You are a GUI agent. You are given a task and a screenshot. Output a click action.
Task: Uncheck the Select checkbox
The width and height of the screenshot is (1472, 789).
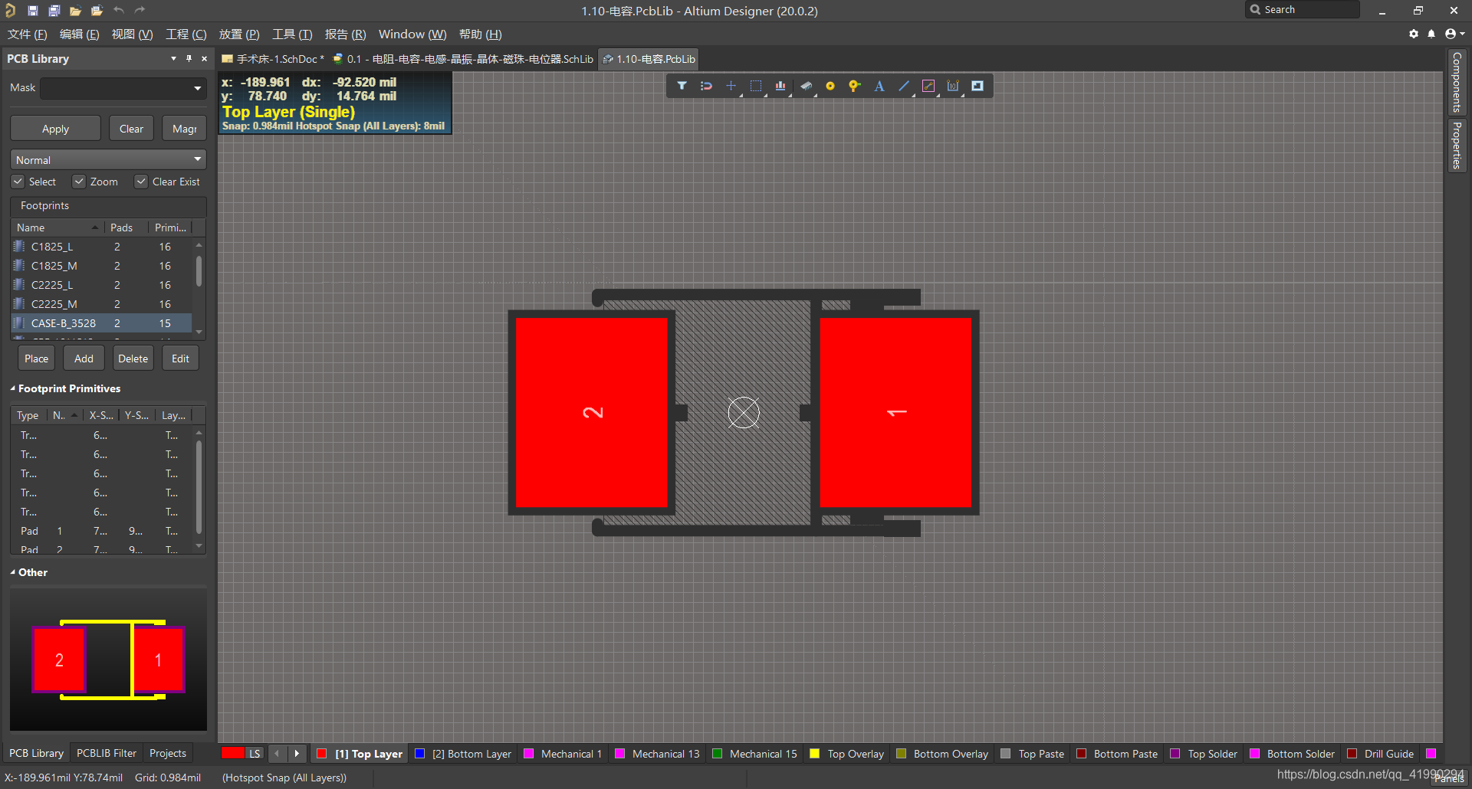pos(18,182)
